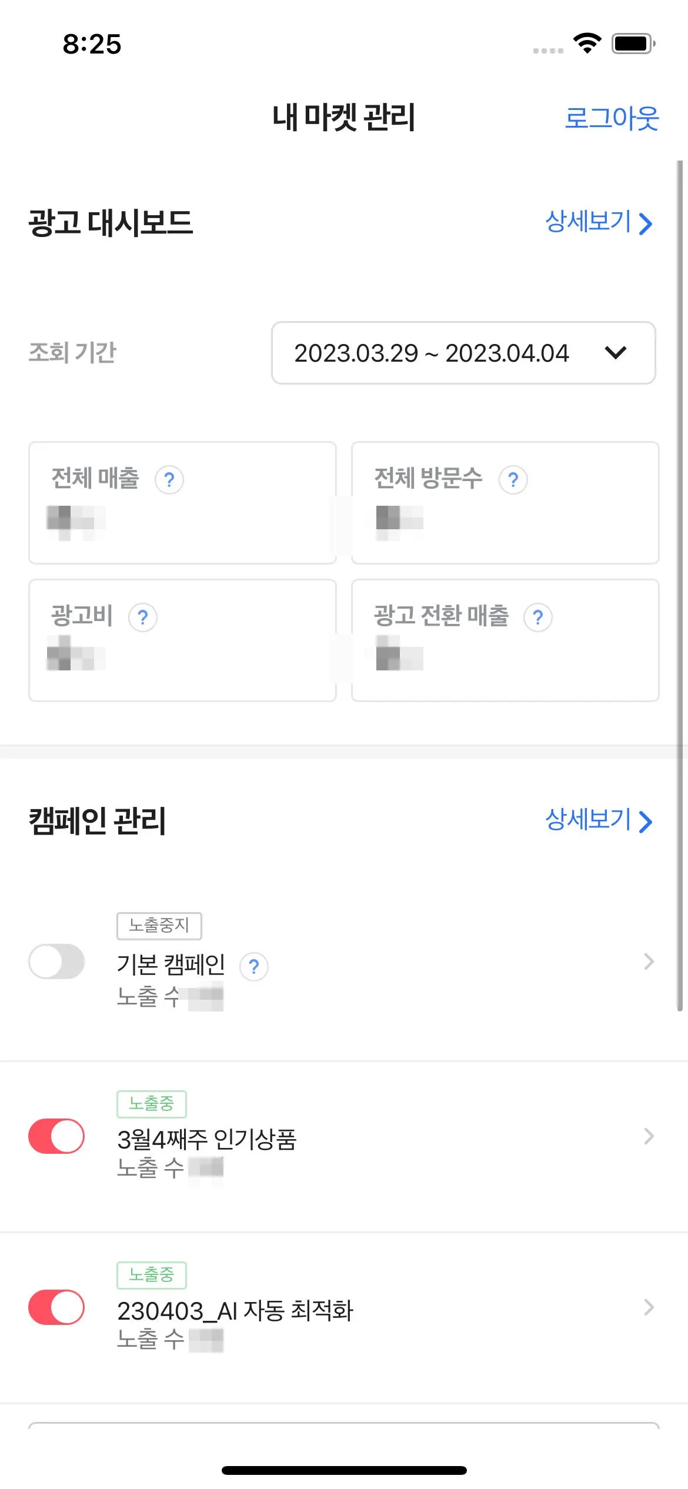Enable the 기본 캠페인 toggle
The height and width of the screenshot is (1489, 688).
56,961
